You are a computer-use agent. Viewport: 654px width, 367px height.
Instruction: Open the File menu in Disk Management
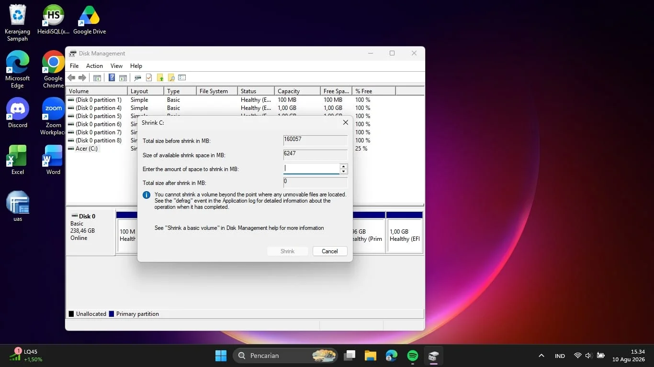coord(74,66)
